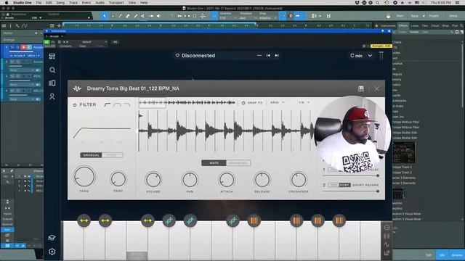This screenshot has width=465, height=261.
Task: Click the macOS Spotlight search icon
Action: pos(377,3)
